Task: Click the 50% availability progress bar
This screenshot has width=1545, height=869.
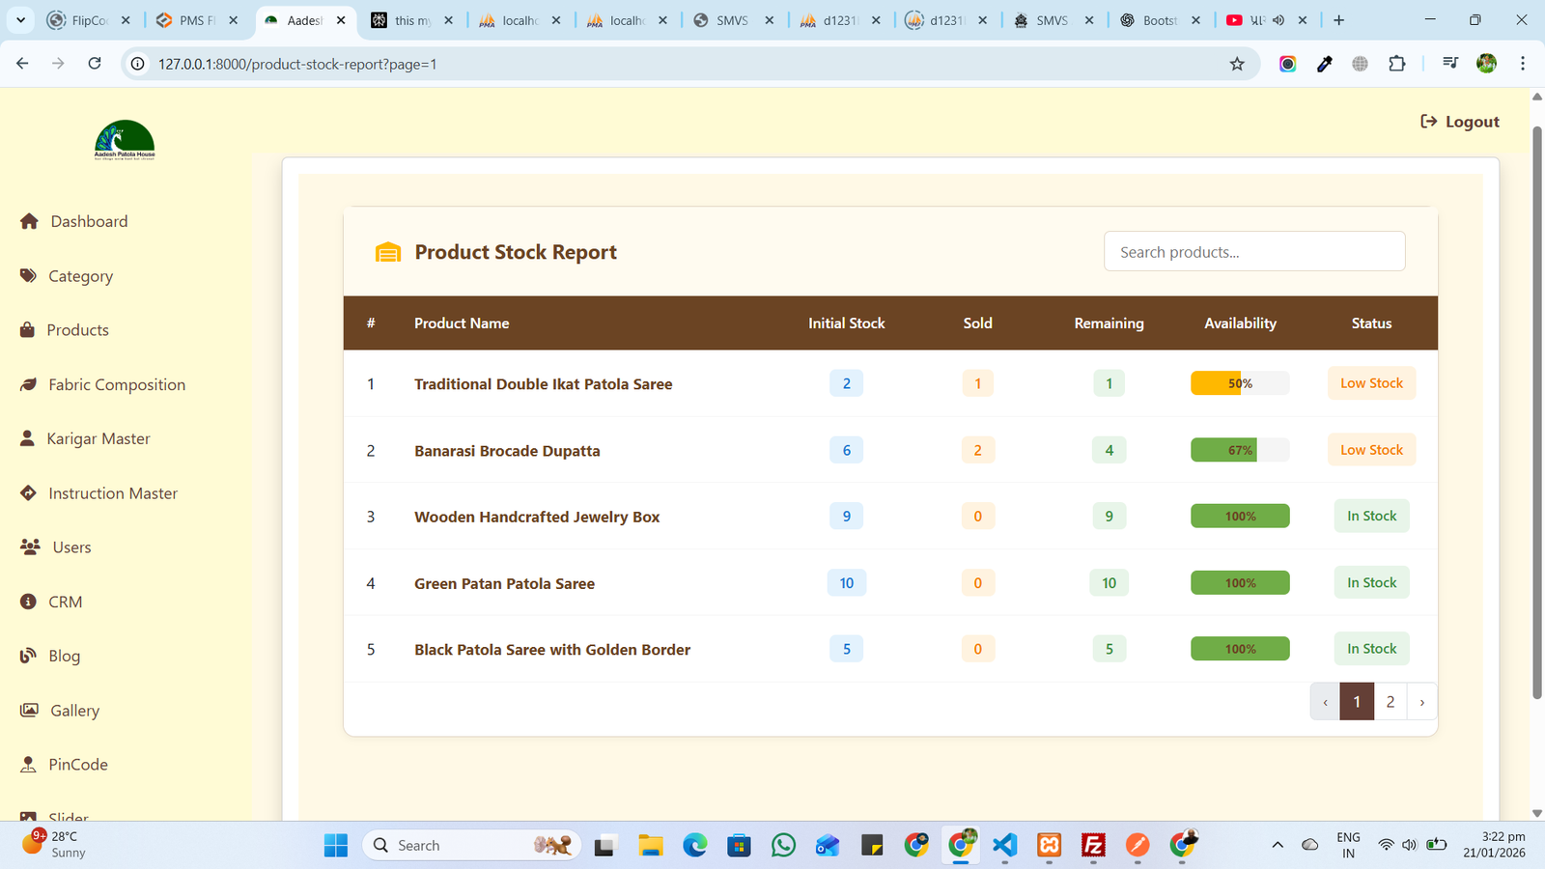Action: (x=1240, y=382)
